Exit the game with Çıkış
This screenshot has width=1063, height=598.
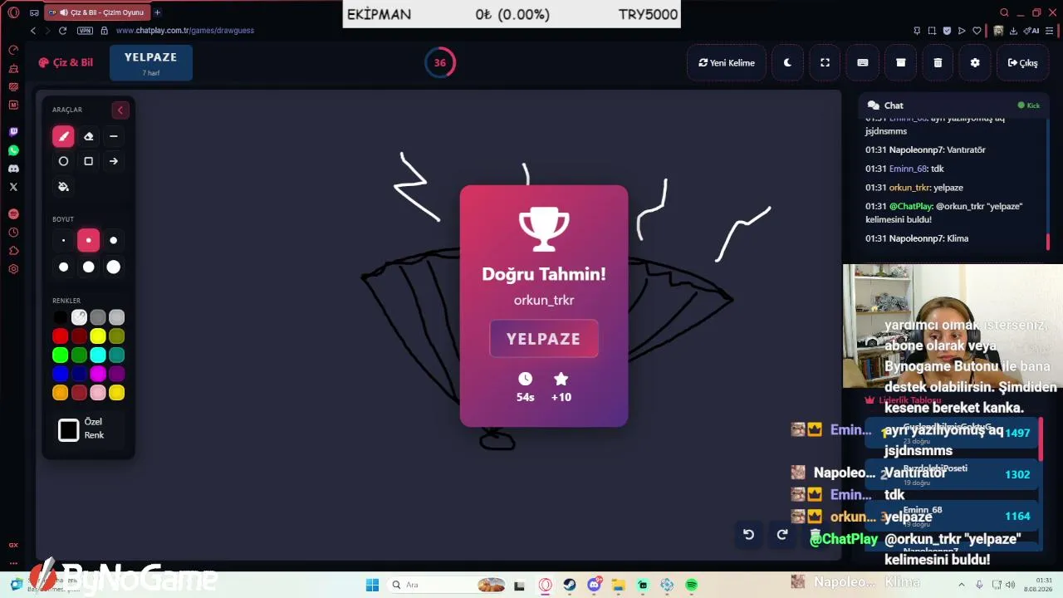click(x=1022, y=62)
